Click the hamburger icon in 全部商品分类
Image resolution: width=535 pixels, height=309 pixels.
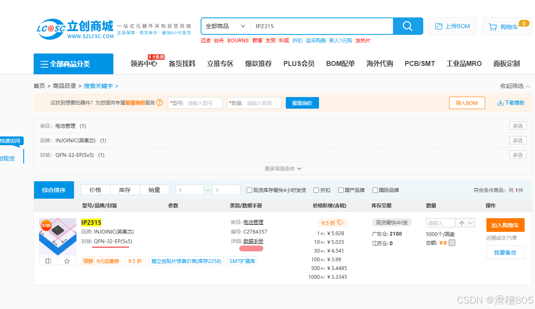44,64
